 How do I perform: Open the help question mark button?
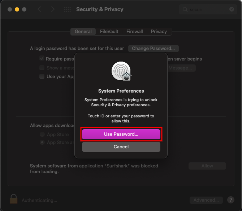click(231, 200)
